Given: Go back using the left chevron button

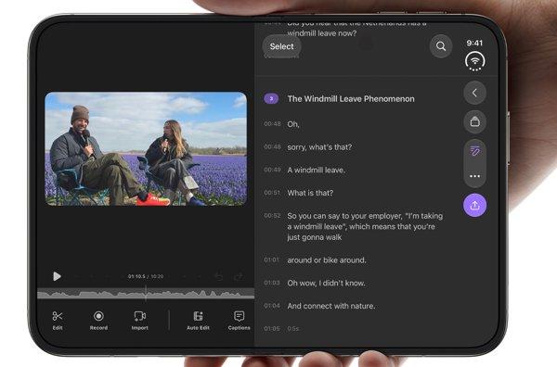Looking at the screenshot, I should coord(474,93).
